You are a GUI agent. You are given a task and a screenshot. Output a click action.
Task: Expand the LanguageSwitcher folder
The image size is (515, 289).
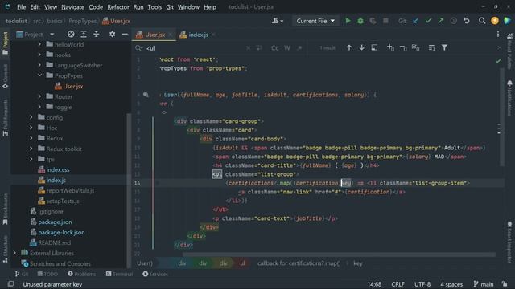click(x=39, y=65)
